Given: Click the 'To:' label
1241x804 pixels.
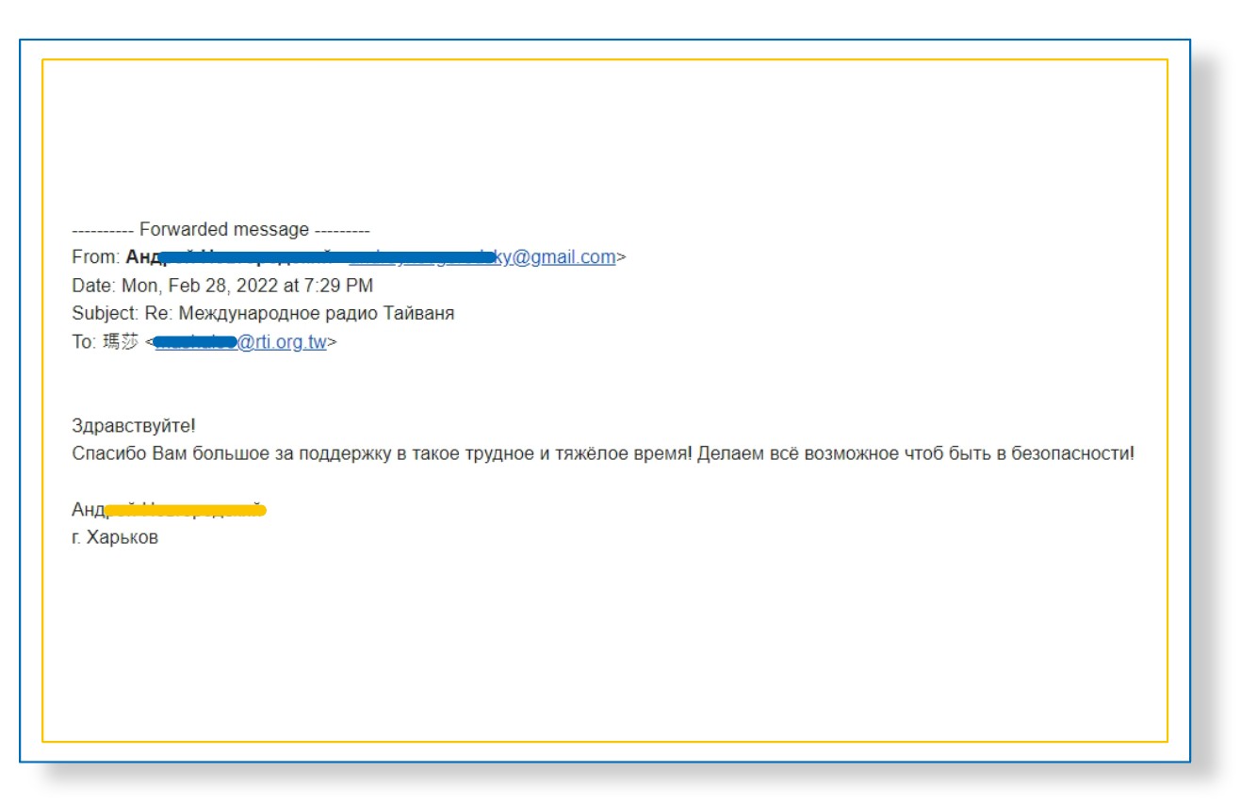Looking at the screenshot, I should click(84, 343).
